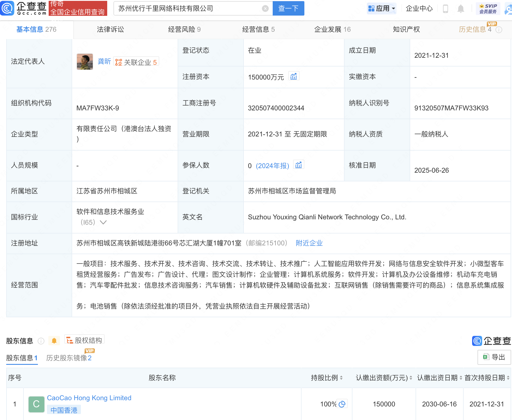Switch to 企业发展 tab
The image size is (512, 420).
tap(332, 29)
